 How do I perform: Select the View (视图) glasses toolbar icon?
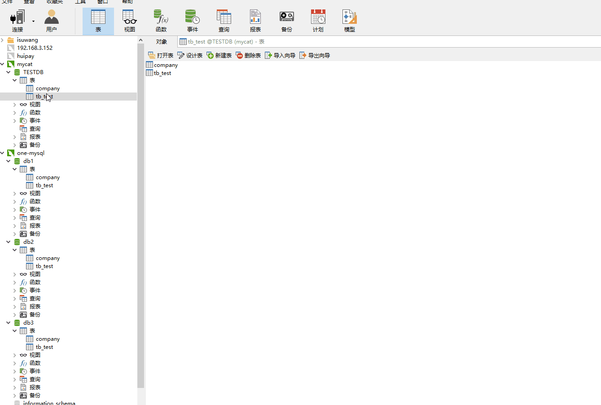(130, 21)
